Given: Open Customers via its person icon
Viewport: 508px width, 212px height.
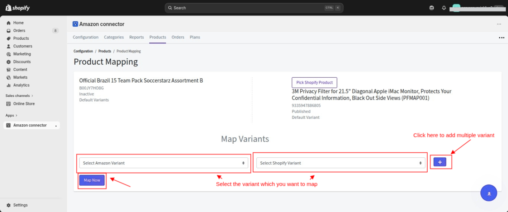Looking at the screenshot, I should [x=9, y=46].
